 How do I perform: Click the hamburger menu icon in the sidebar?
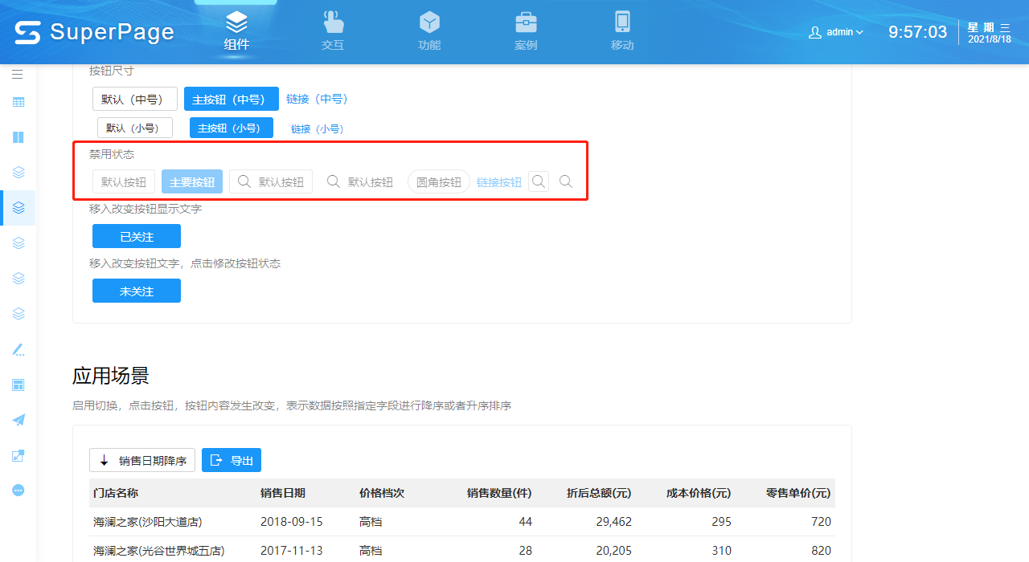18,74
